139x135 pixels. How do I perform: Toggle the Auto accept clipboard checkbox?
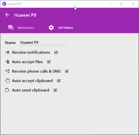[x=59, y=81]
